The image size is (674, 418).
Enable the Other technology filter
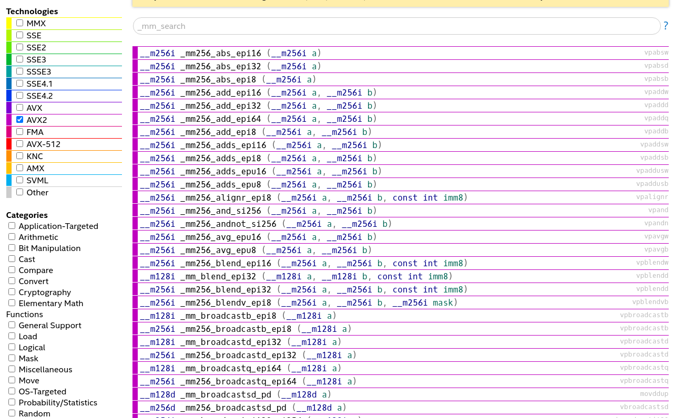[x=19, y=192]
